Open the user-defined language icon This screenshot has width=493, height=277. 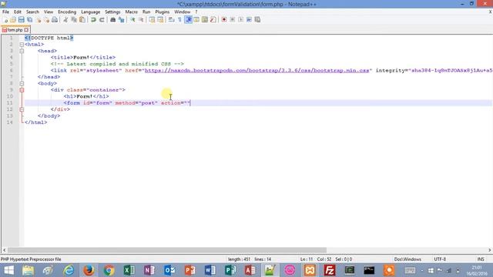pos(196,20)
